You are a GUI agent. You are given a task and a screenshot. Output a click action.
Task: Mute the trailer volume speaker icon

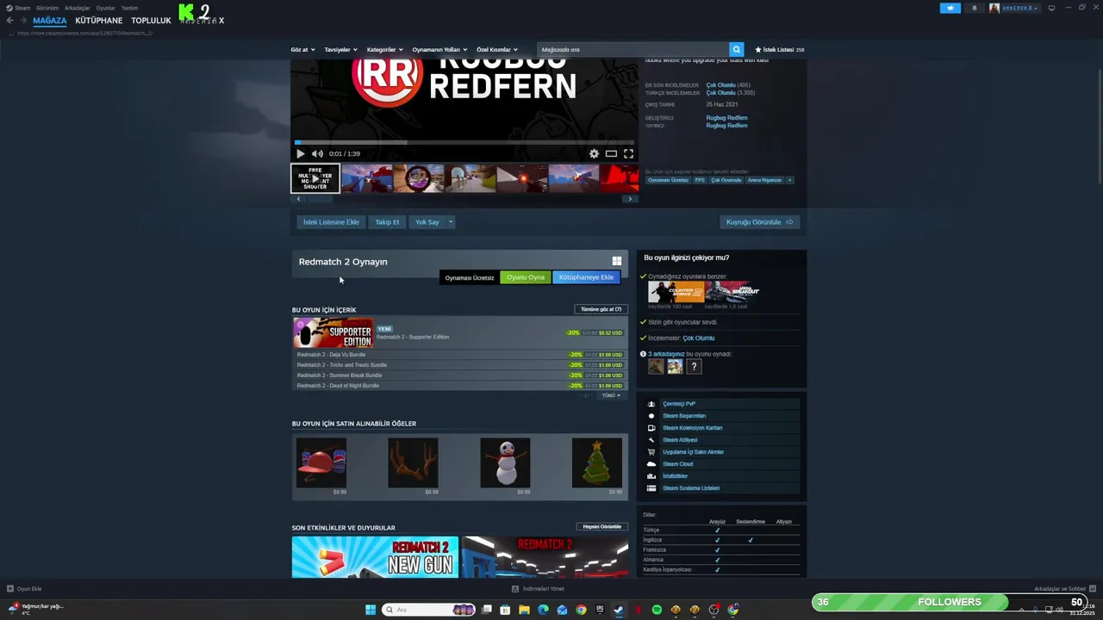(x=317, y=153)
